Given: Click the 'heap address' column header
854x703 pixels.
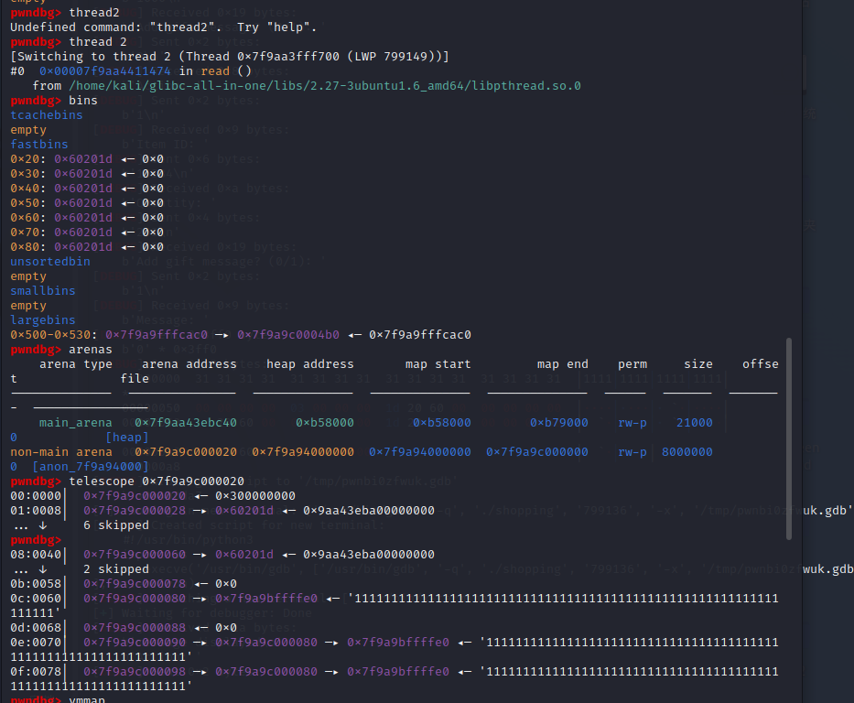Looking at the screenshot, I should 310,364.
